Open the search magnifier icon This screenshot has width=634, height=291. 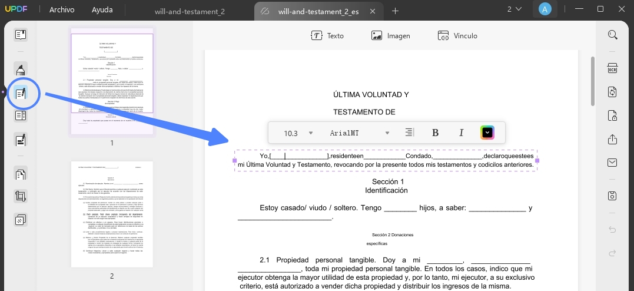(x=613, y=35)
